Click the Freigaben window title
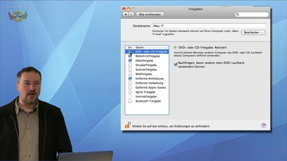 [196, 9]
